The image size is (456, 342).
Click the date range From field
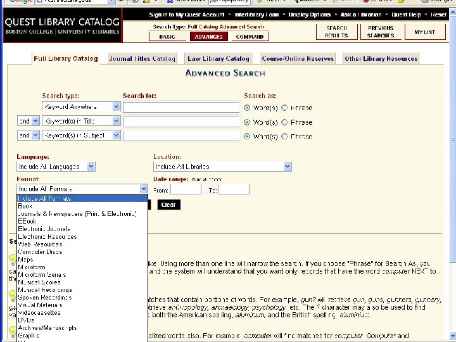186,189
